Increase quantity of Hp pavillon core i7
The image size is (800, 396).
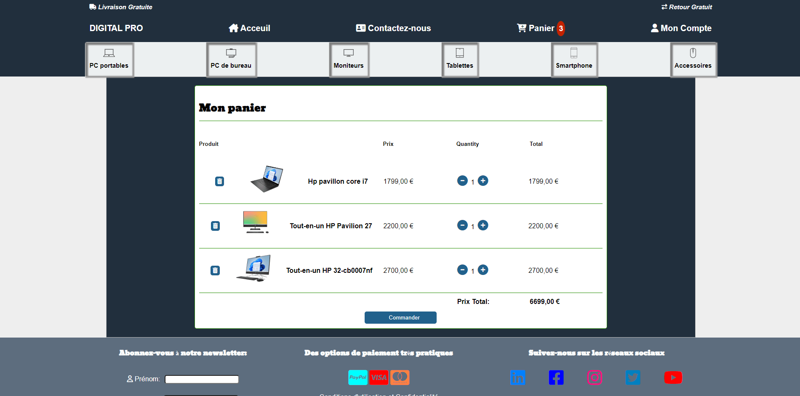click(x=483, y=181)
